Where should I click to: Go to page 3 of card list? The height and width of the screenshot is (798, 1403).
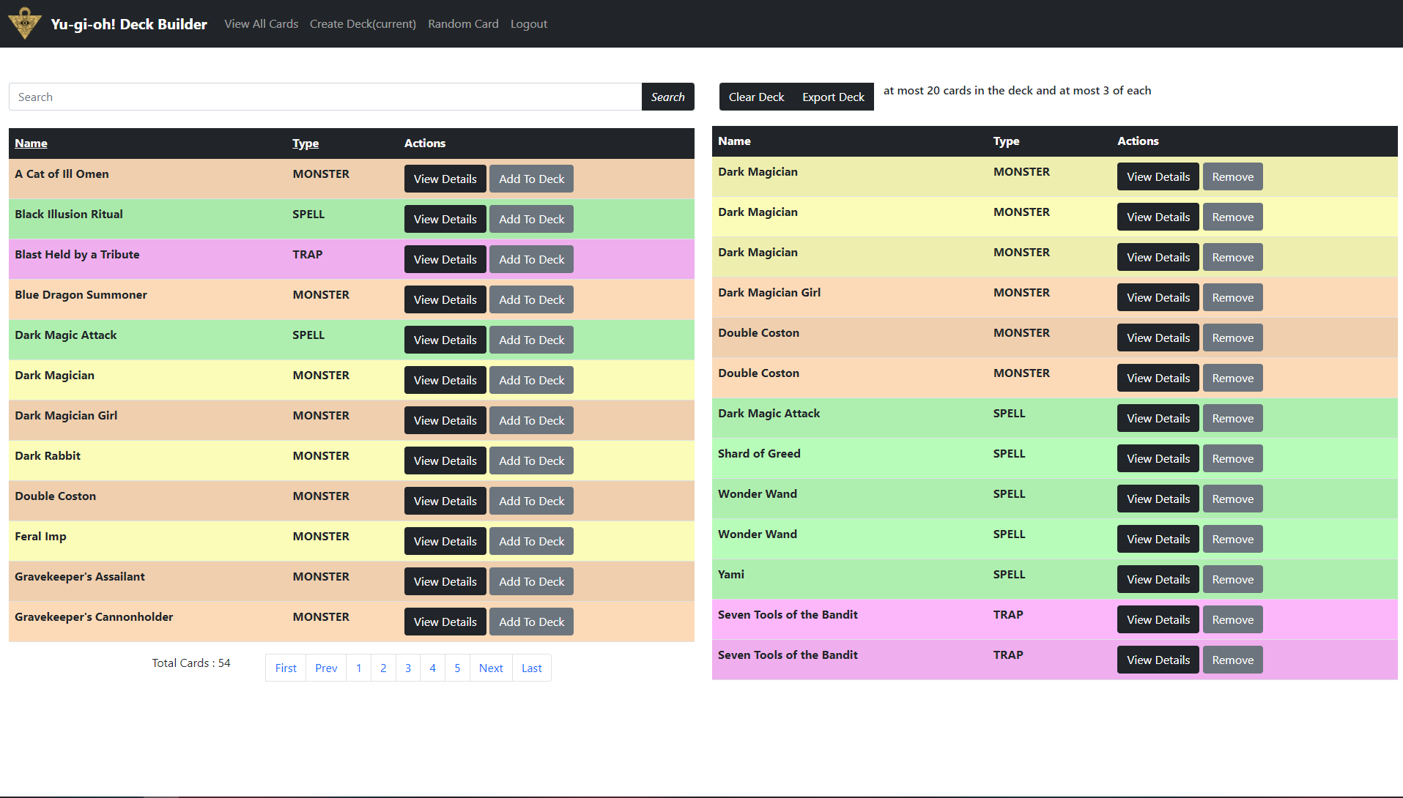[407, 667]
